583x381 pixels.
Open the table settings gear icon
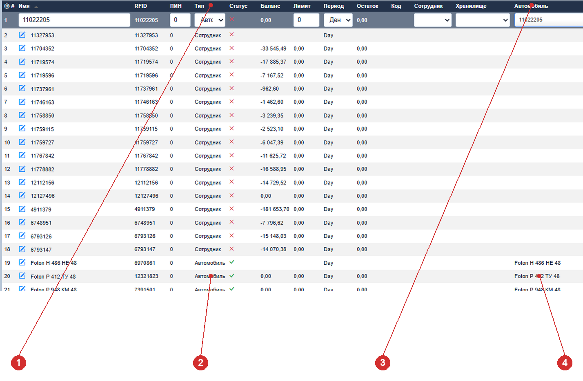7,6
